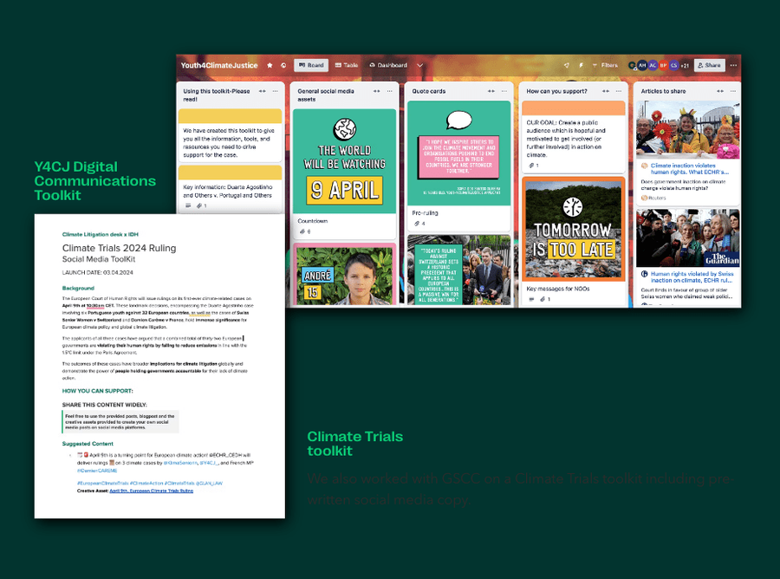780x579 pixels.
Task: Star the Youth4ClimateJustice board
Action: tap(270, 65)
